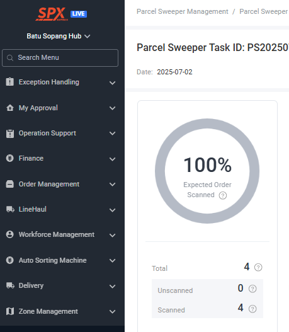The width and height of the screenshot is (289, 332).
Task: Click the Zone Management map icon
Action: [x=10, y=311]
